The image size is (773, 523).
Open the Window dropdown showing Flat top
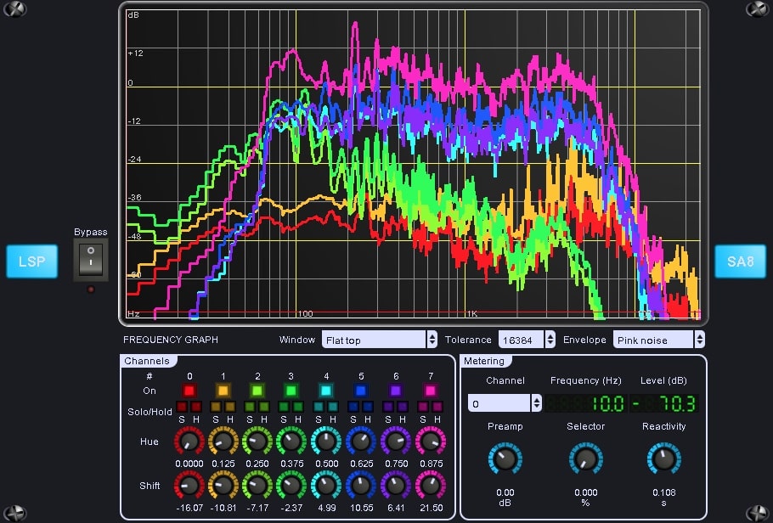point(378,339)
